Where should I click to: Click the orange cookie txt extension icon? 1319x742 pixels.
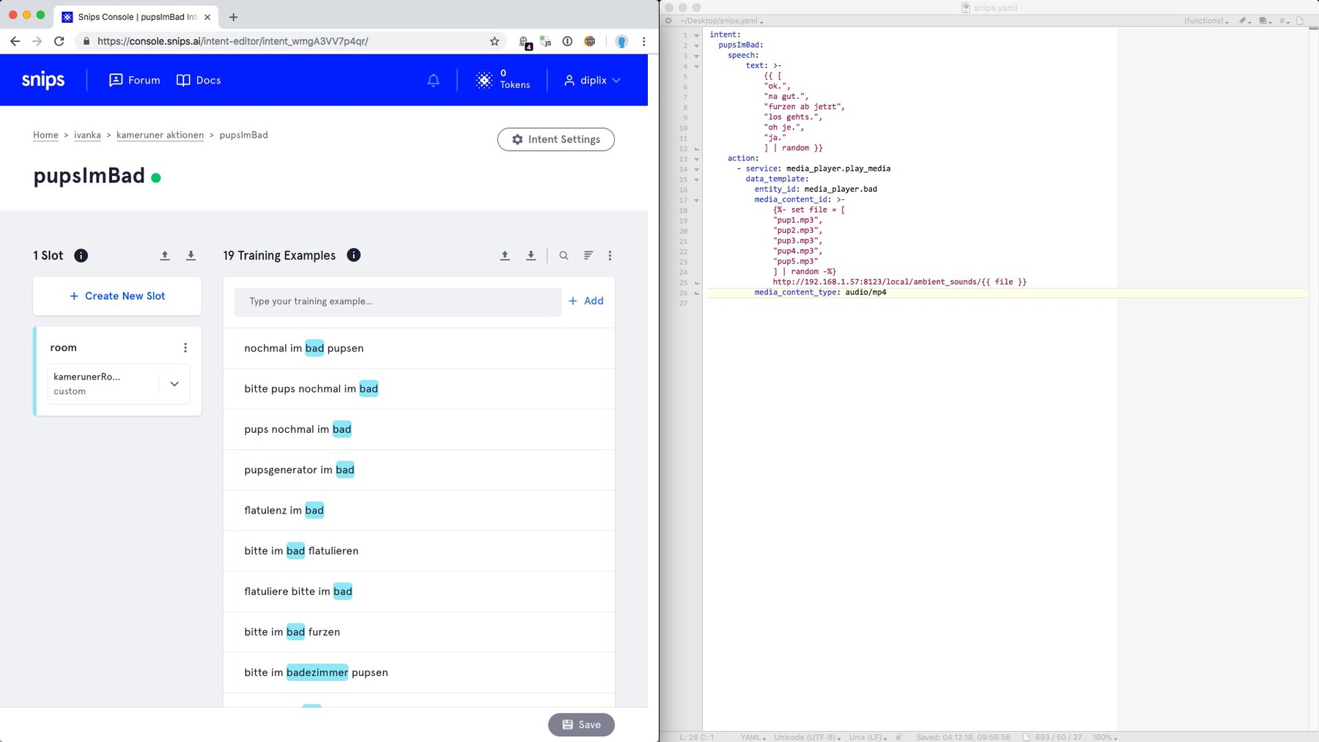589,42
